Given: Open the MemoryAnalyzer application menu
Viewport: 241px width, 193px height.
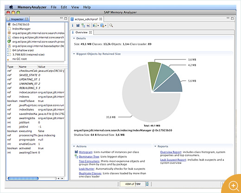Looking at the screenshot, I should click(x=32, y=7).
